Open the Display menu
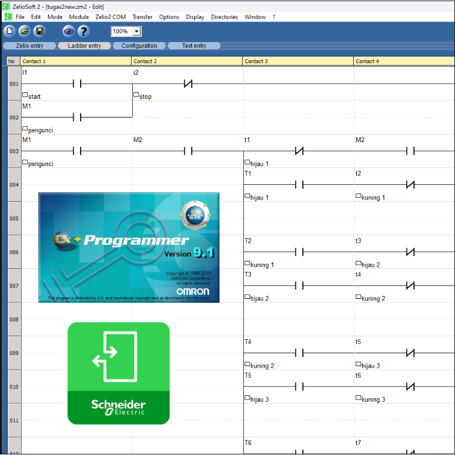This screenshot has height=455, width=455. click(x=195, y=17)
